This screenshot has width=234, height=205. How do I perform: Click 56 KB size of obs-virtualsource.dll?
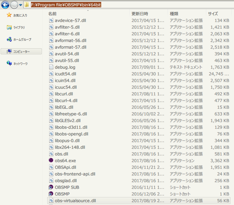pyautogui.click(x=223, y=201)
